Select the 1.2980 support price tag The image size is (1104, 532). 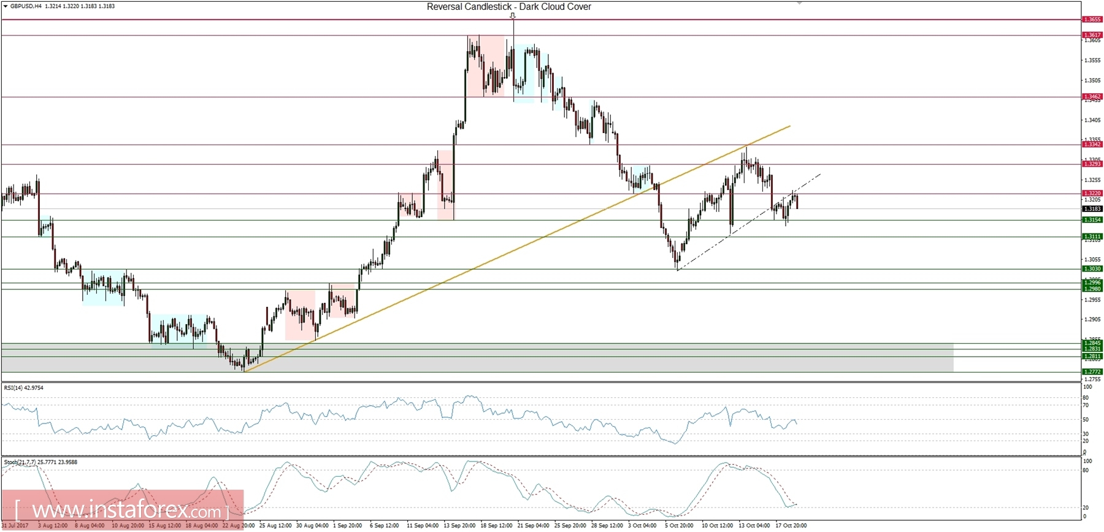coord(1092,289)
